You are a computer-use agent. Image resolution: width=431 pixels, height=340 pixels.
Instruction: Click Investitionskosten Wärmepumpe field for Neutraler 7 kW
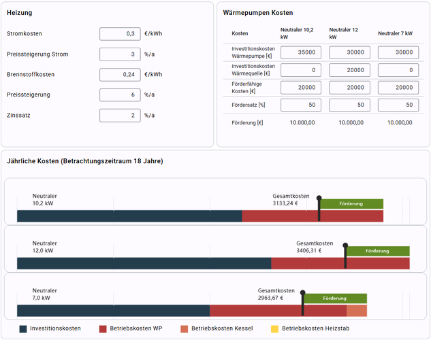tap(398, 53)
